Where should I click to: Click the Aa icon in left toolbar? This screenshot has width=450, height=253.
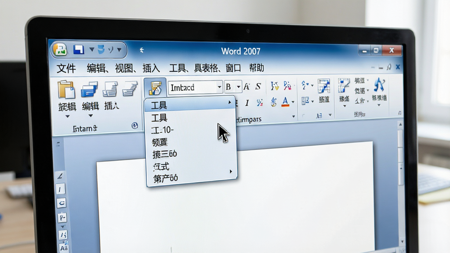(x=64, y=248)
